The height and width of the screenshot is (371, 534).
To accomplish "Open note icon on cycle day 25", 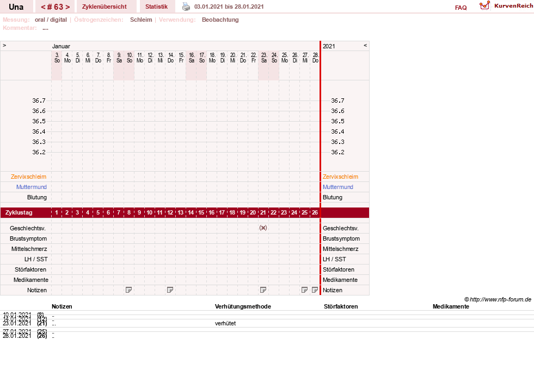I will point(304,290).
